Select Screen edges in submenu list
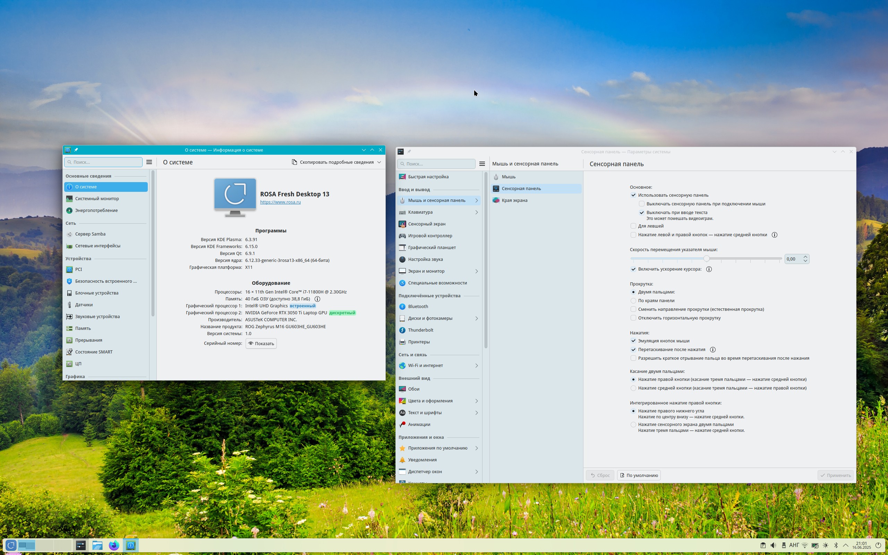The image size is (888, 555). coord(514,200)
